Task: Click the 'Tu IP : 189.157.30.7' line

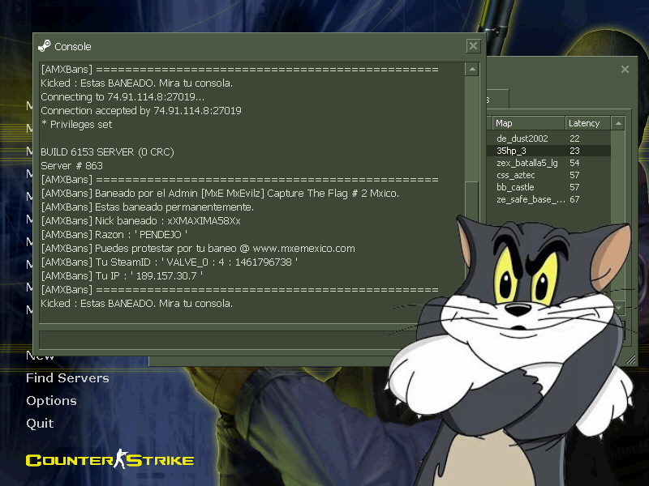Action: click(122, 276)
